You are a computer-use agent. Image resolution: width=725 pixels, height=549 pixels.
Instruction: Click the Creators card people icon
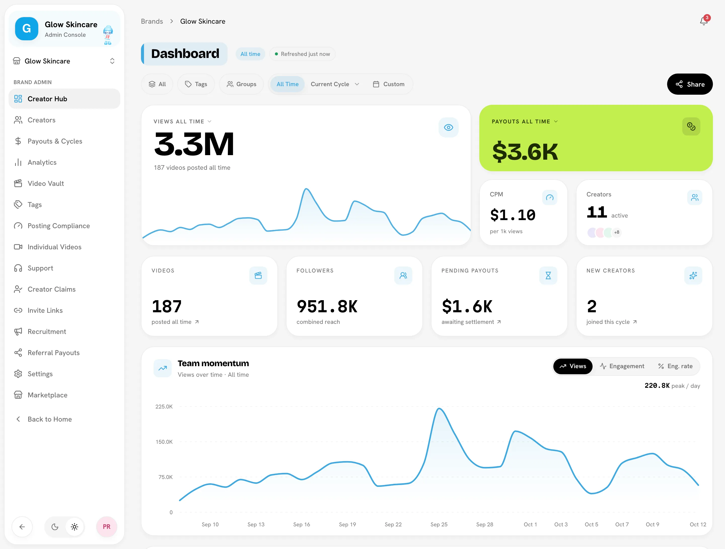[x=695, y=197]
